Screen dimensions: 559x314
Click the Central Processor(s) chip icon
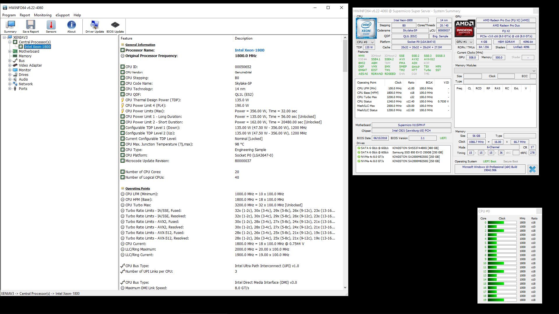(x=15, y=42)
